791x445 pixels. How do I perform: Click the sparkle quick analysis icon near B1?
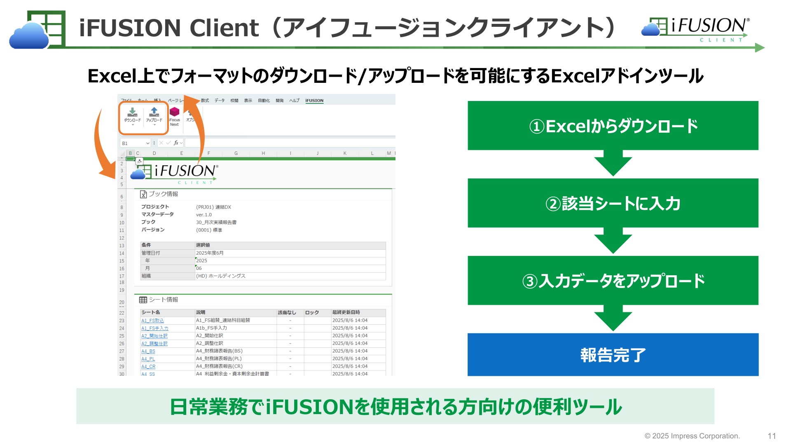139,162
